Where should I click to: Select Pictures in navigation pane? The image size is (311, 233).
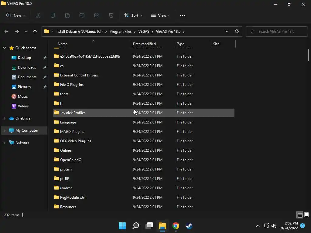click(x=24, y=86)
